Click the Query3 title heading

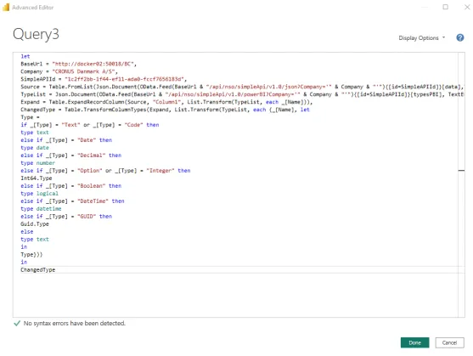tap(36, 34)
